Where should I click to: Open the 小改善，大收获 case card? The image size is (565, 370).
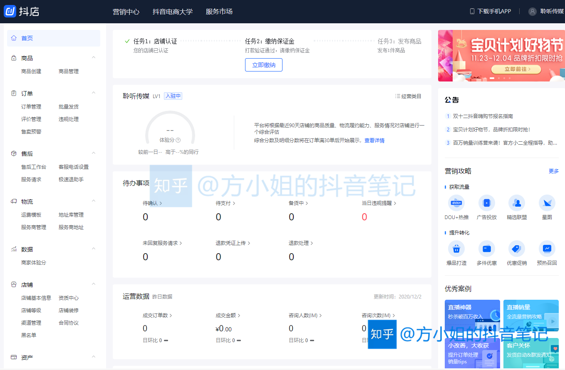point(472,353)
